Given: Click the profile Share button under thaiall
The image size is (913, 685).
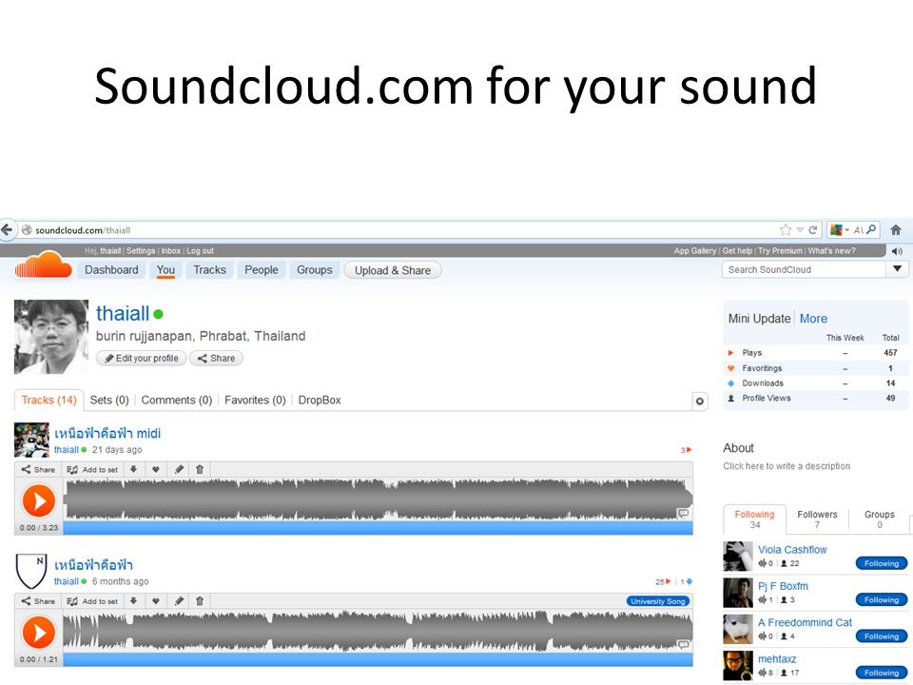Looking at the screenshot, I should click(216, 359).
